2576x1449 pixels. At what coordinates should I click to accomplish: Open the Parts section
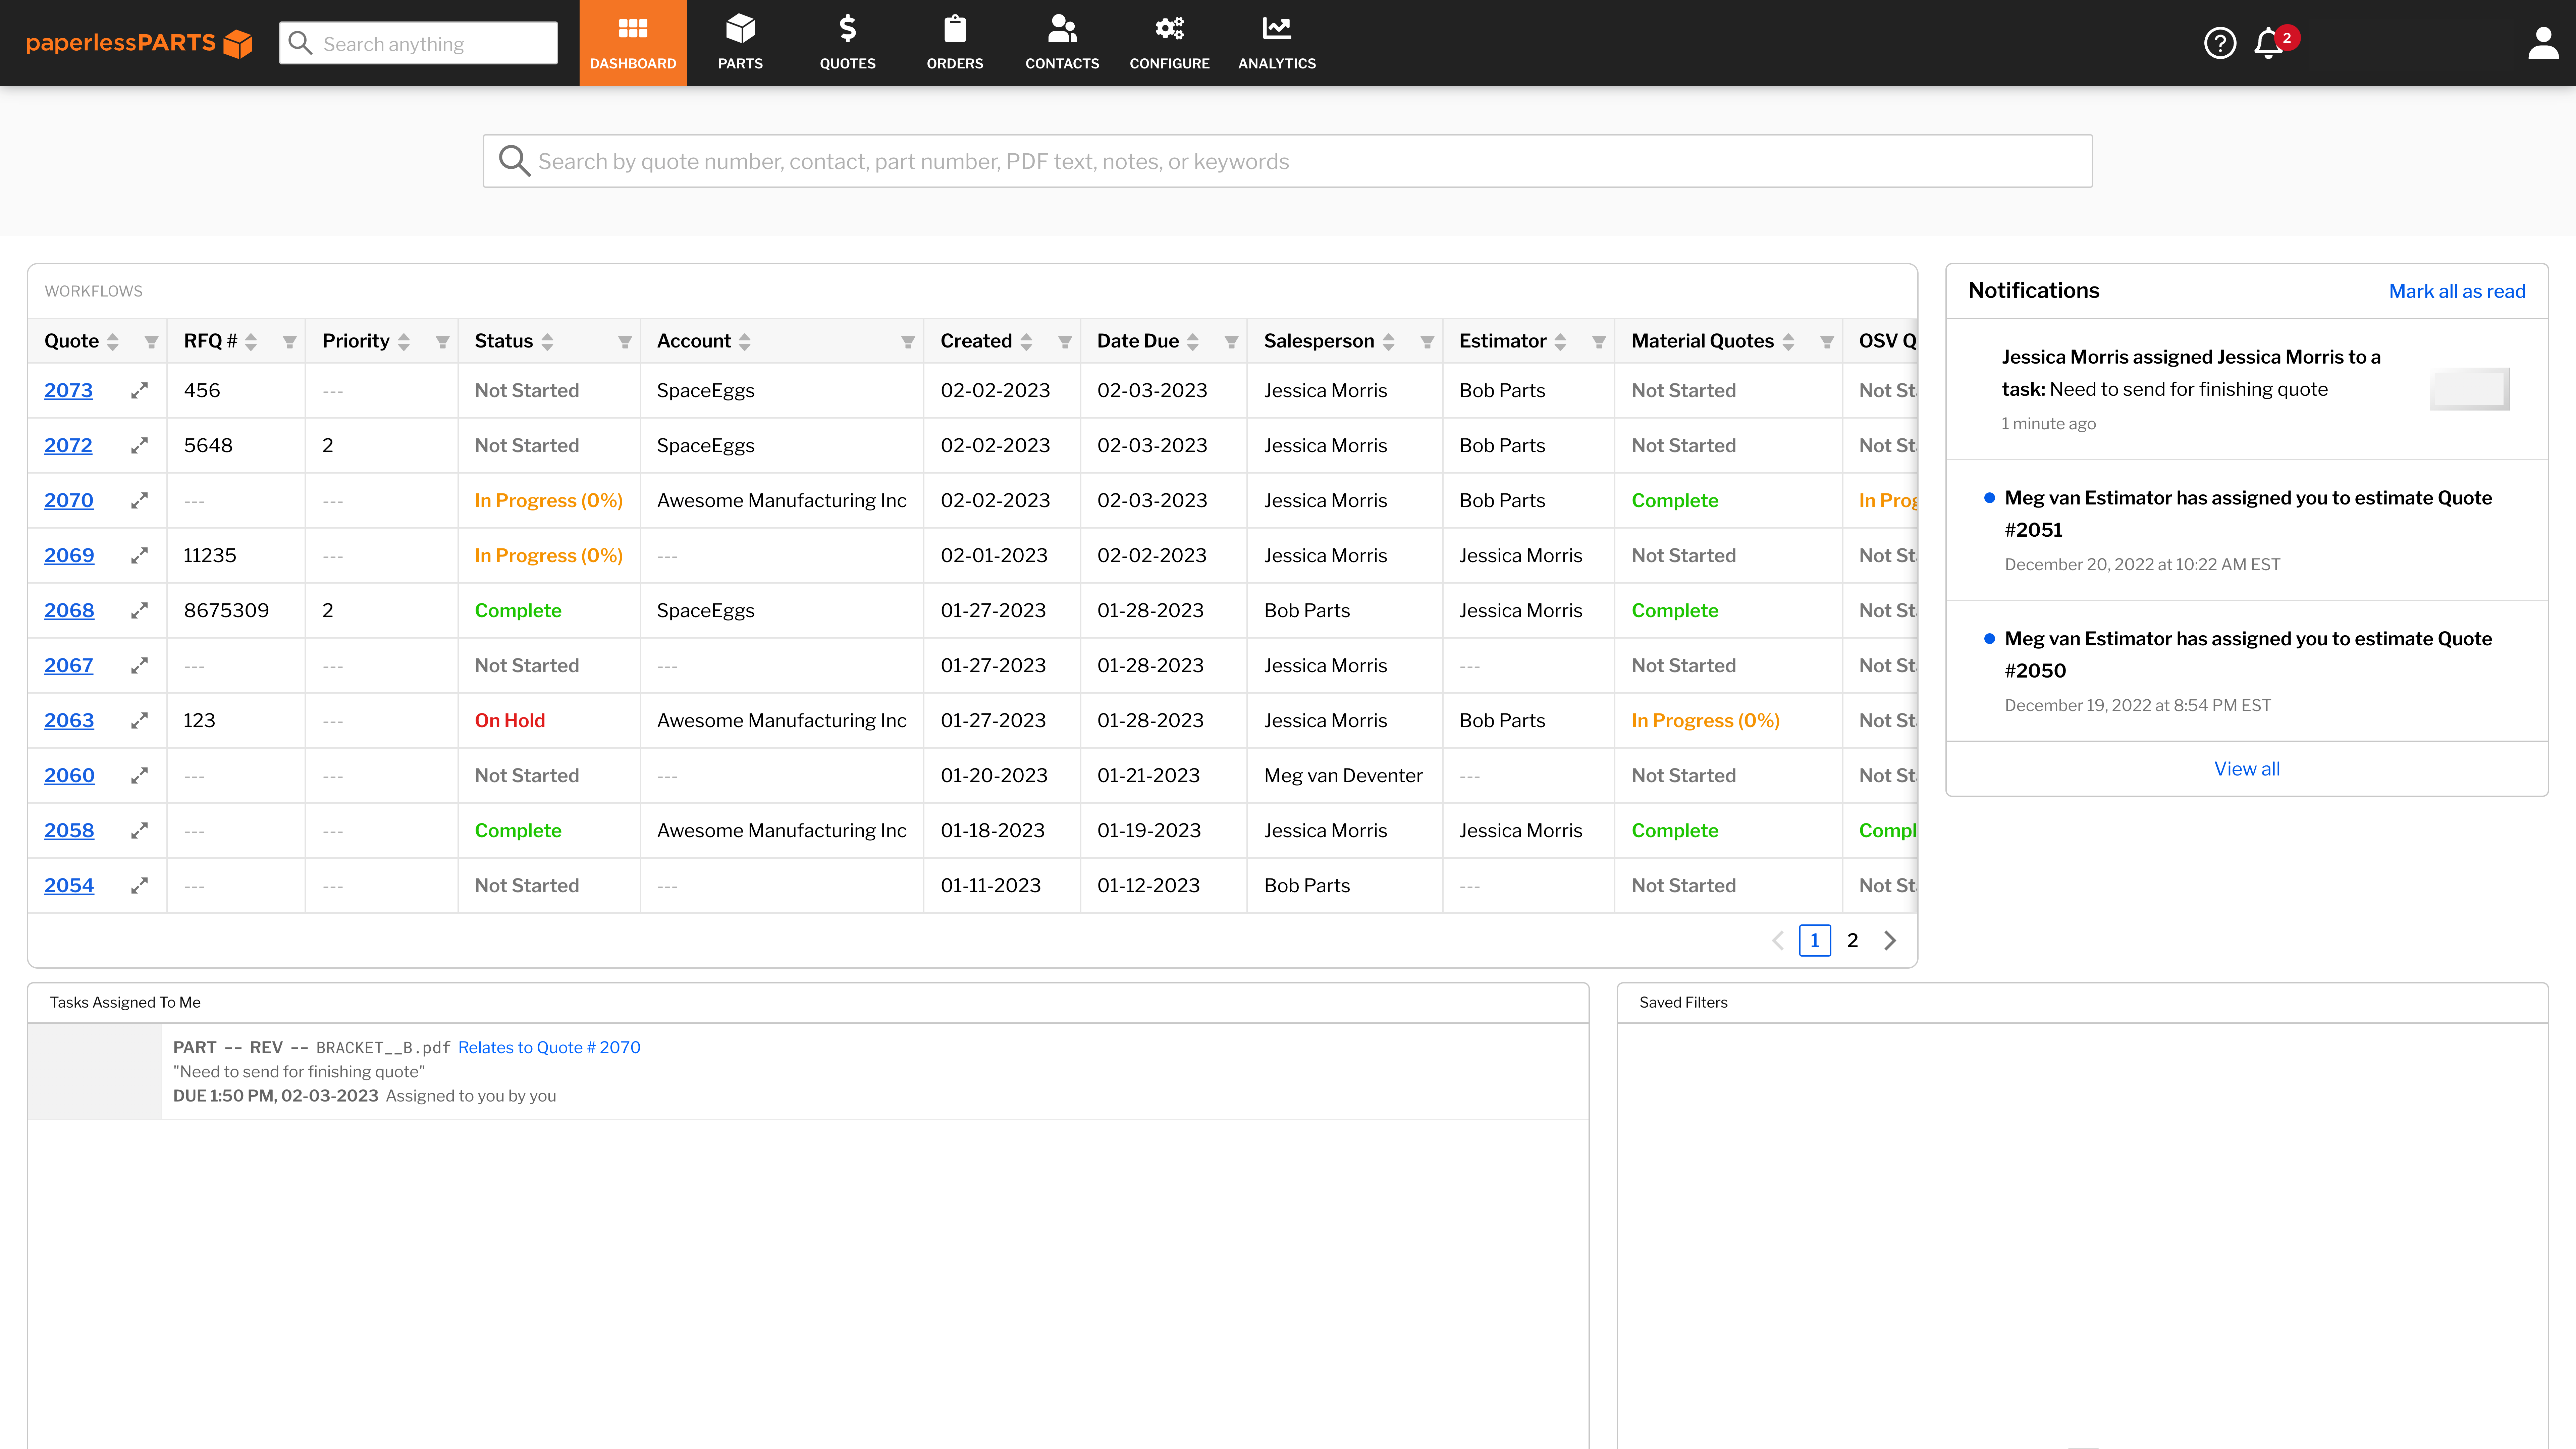point(740,43)
